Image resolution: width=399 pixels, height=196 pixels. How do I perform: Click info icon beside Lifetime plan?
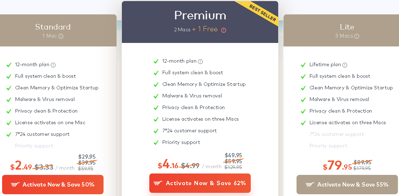point(345,65)
